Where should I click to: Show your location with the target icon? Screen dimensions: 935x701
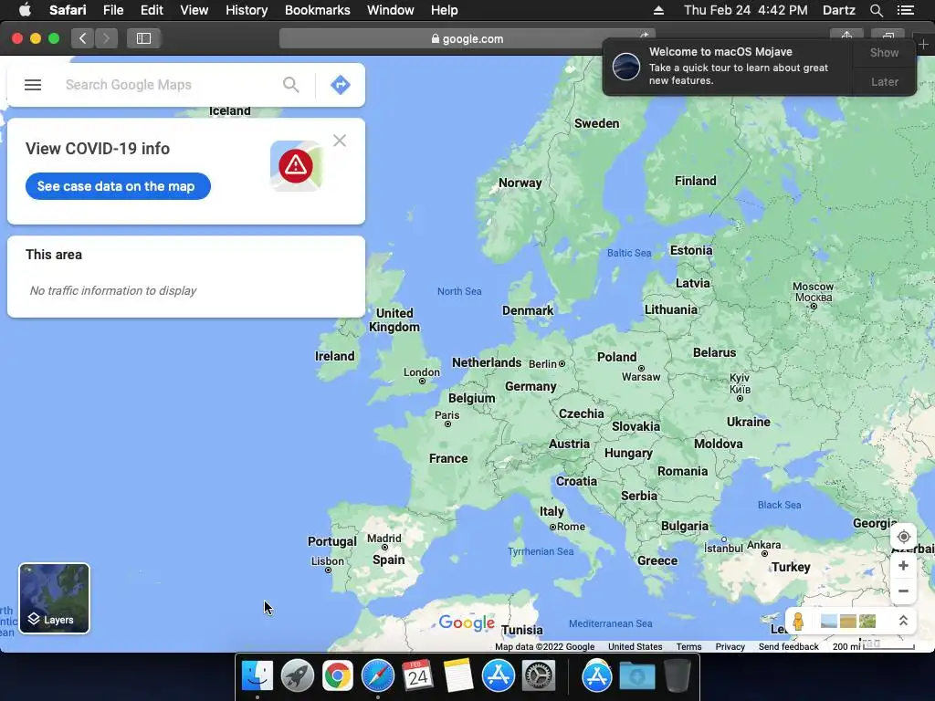[903, 537]
